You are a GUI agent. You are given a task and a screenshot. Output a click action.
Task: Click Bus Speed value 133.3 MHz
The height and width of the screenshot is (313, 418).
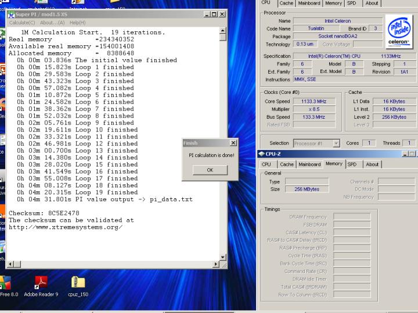(x=314, y=117)
